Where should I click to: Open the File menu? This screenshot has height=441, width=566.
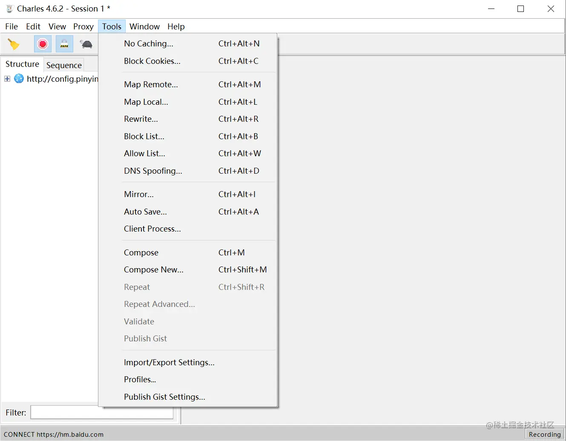[x=11, y=26]
